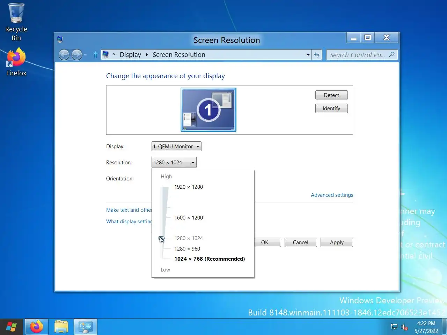This screenshot has width=447, height=335.
Task: Collapse the Resolution dropdown
Action: 174,163
